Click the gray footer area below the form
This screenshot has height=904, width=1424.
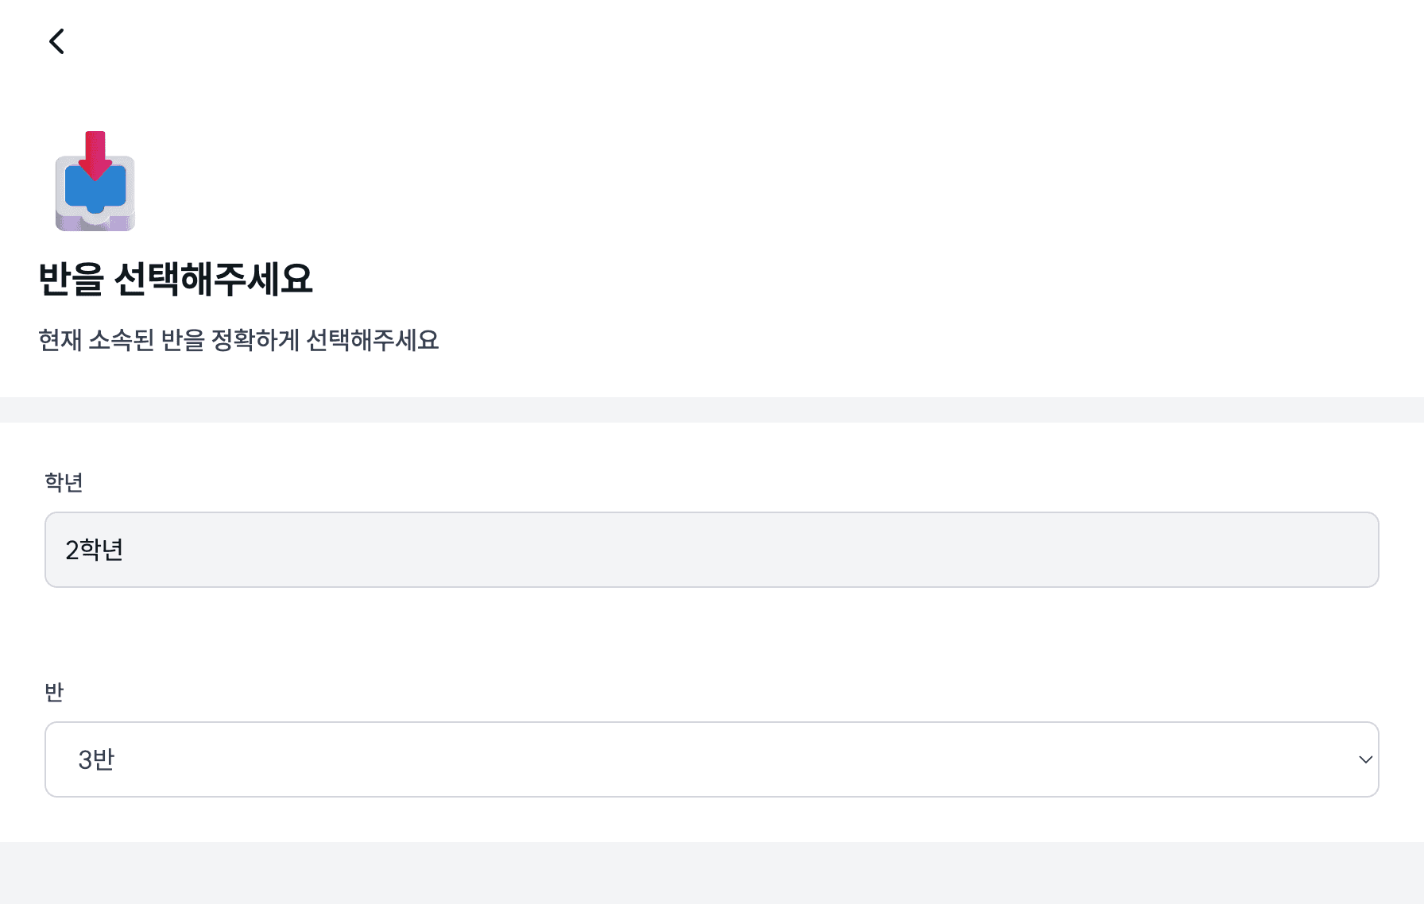(712, 872)
